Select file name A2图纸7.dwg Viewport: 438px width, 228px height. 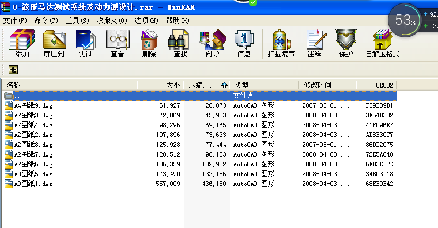point(33,154)
